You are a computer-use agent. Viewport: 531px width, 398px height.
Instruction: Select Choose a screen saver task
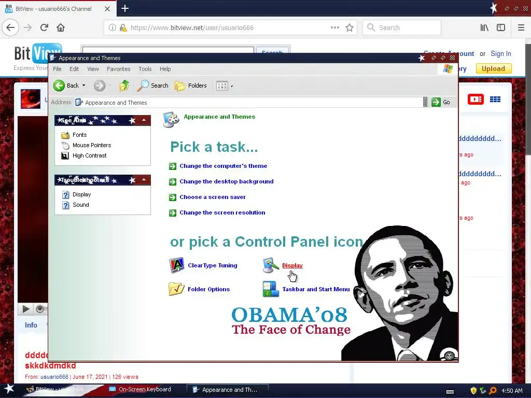click(x=212, y=197)
